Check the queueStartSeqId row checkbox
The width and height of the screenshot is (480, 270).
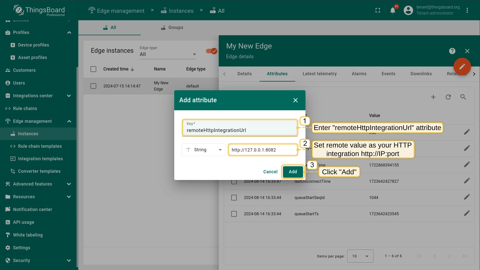[x=234, y=197]
